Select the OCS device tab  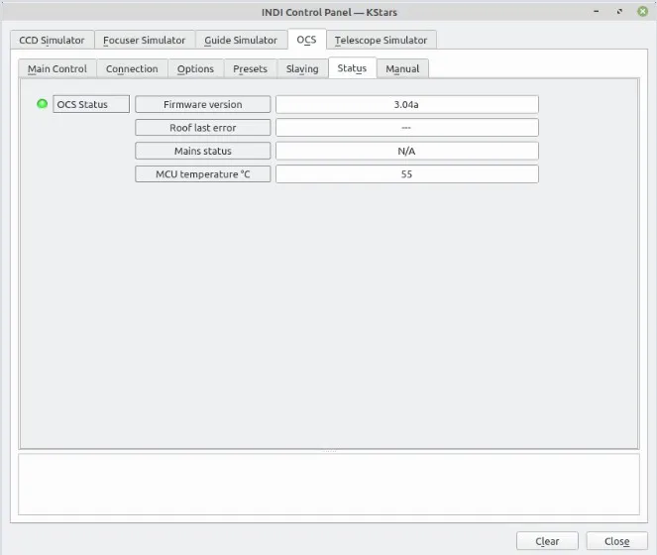click(x=307, y=40)
